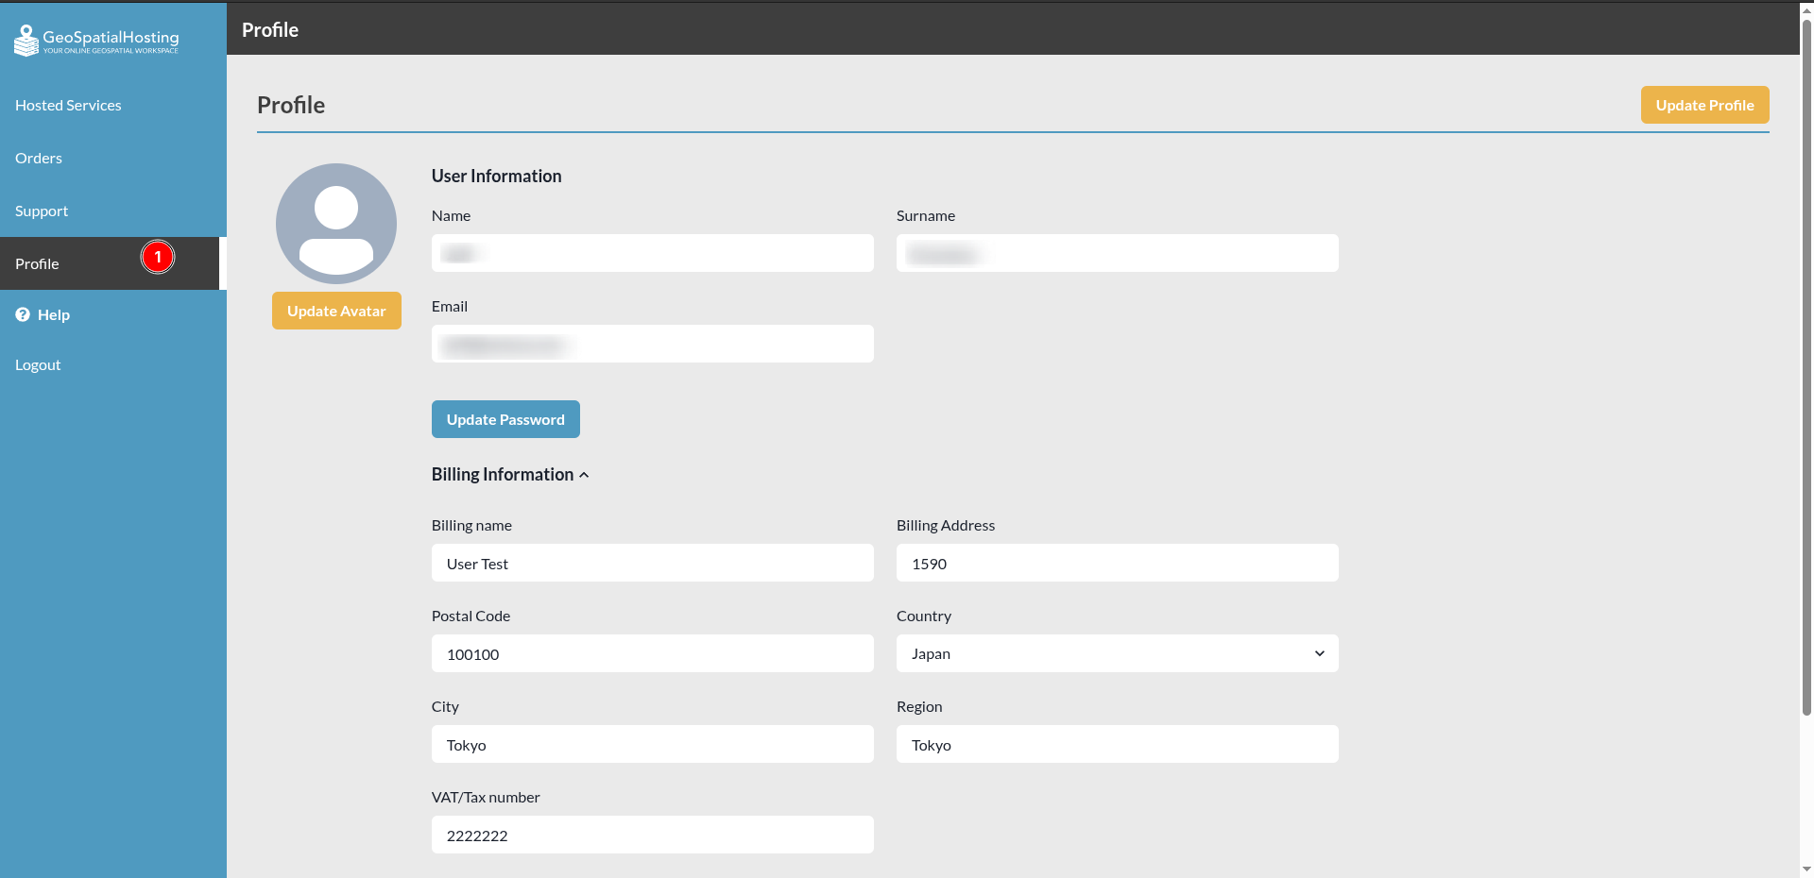1814x878 pixels.
Task: Open Hosted Services in the sidebar
Action: [68, 105]
